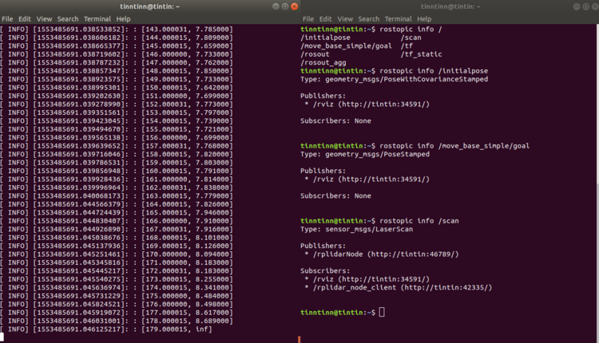Click the left terminal title bar text

(150, 6)
